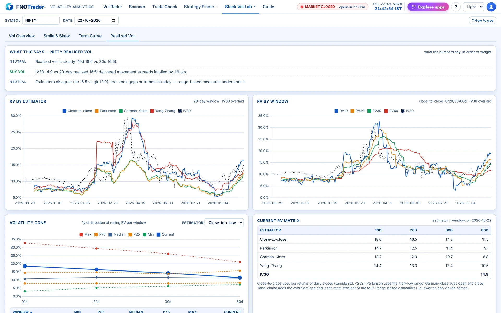Toggle Close-to-close series in RV by Estimator legend
This screenshot has width=501, height=313.
point(77,111)
